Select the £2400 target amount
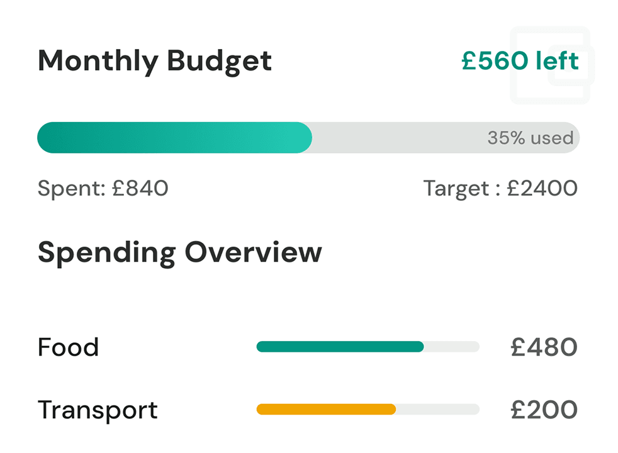Image resolution: width=618 pixels, height=453 pixels. tap(541, 188)
